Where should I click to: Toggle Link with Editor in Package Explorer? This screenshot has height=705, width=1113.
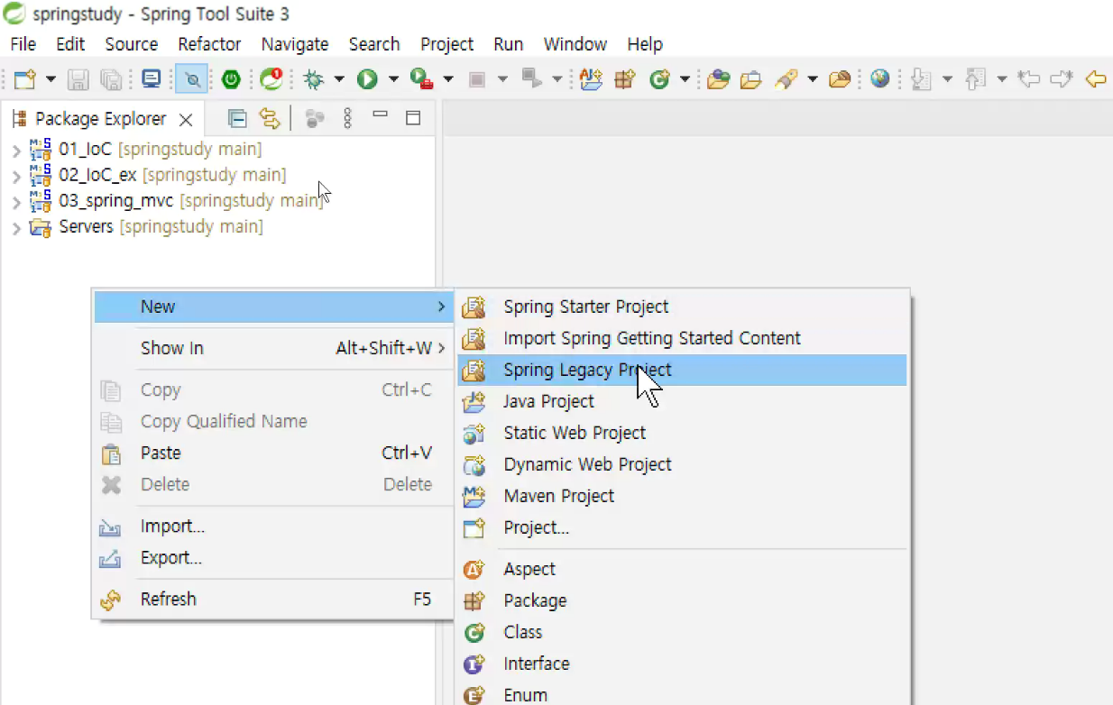[x=270, y=118]
